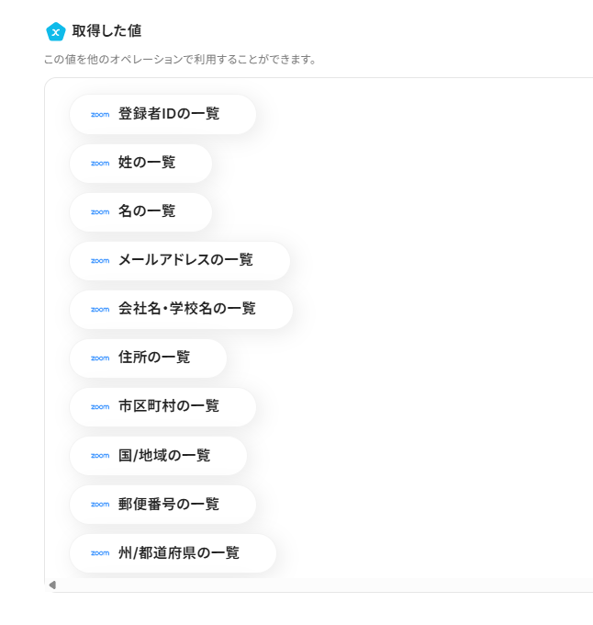Click Zoom icon beside 住所の一覧
Screen dimensions: 593x625
click(100, 358)
